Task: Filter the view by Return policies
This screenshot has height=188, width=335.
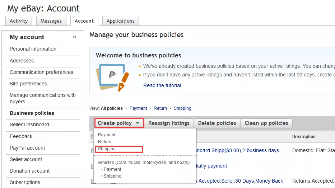Action: [x=160, y=108]
